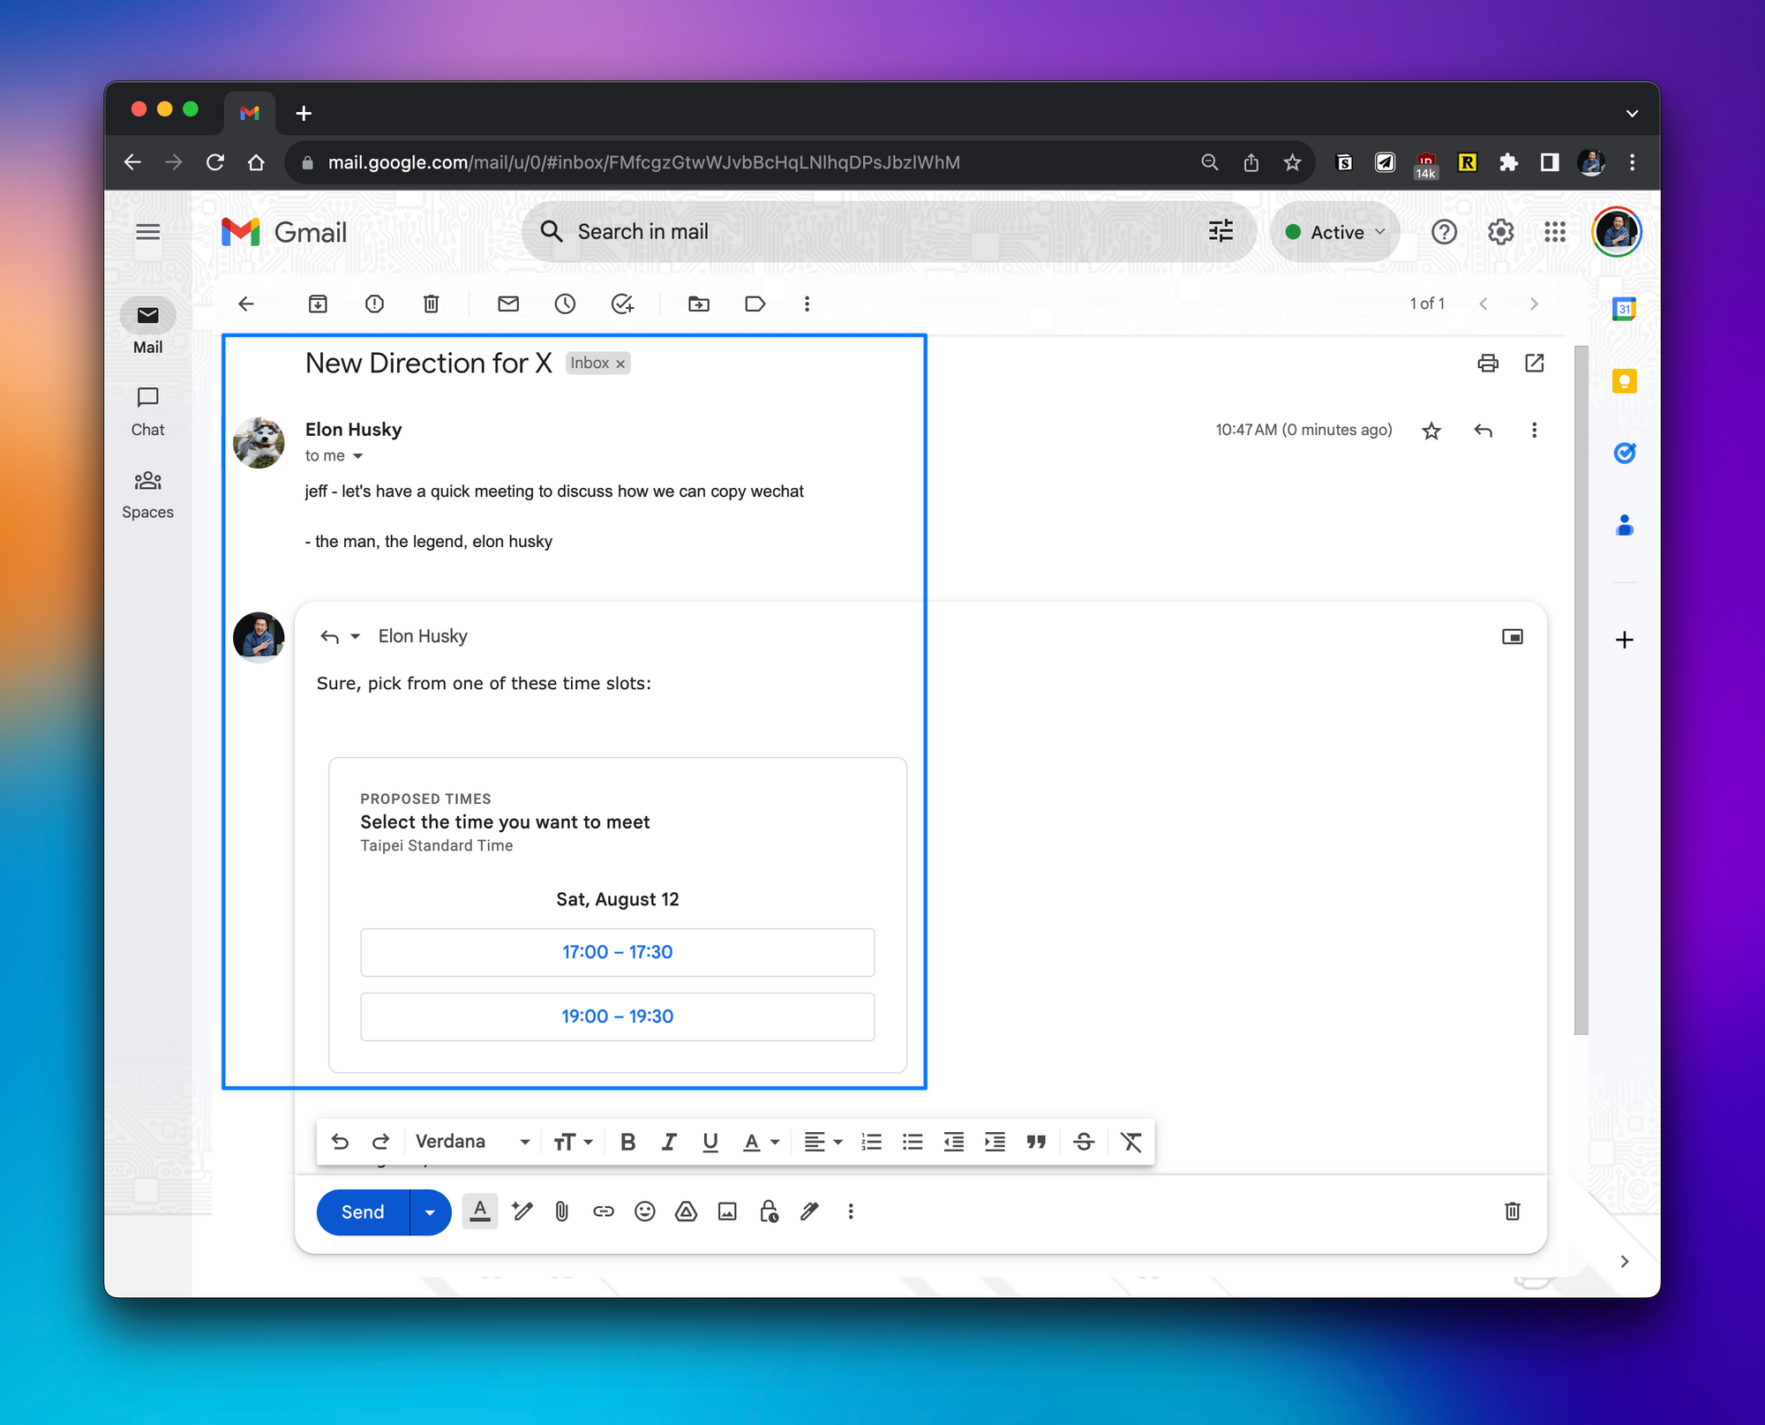Screen dimensions: 1765x1425
Task: Toggle bold formatting
Action: pyautogui.click(x=627, y=1142)
